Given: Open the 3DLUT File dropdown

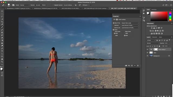Looking at the screenshot, I should pos(130,23).
